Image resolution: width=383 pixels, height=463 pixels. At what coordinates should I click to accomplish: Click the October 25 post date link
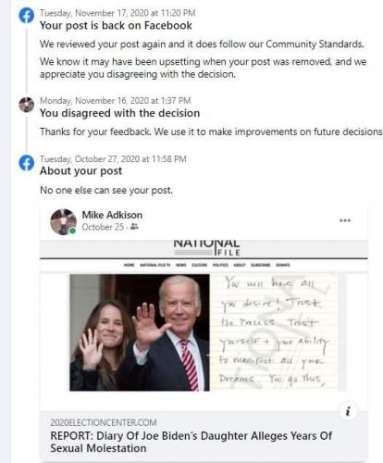(103, 227)
